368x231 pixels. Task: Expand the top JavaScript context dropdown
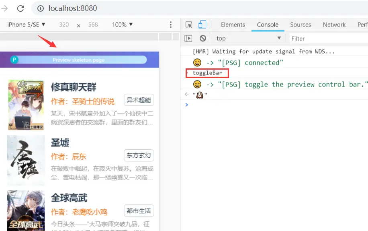point(249,38)
